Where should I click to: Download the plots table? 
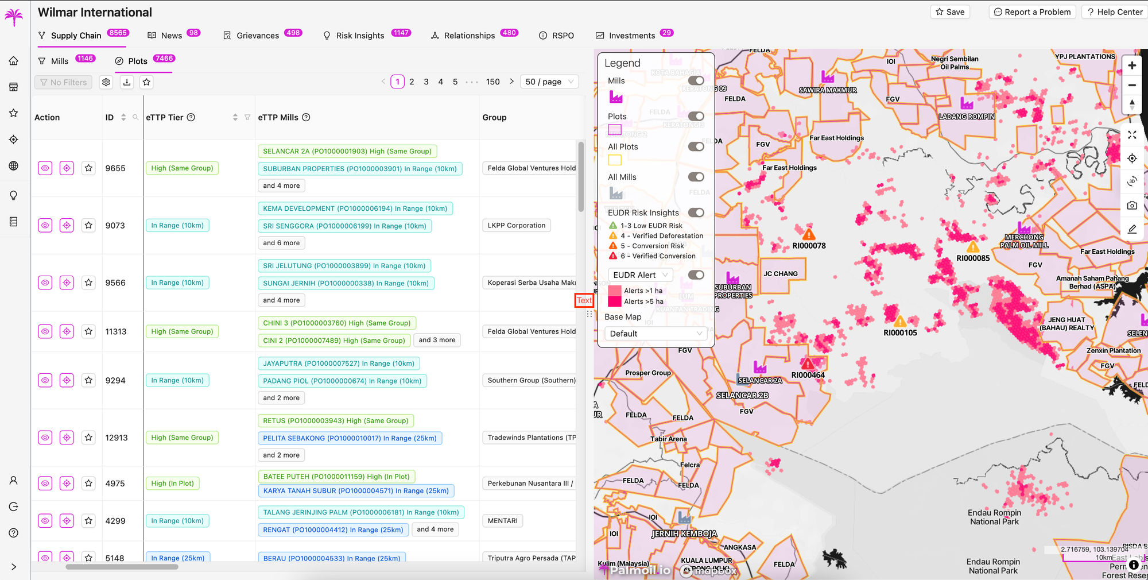[127, 82]
